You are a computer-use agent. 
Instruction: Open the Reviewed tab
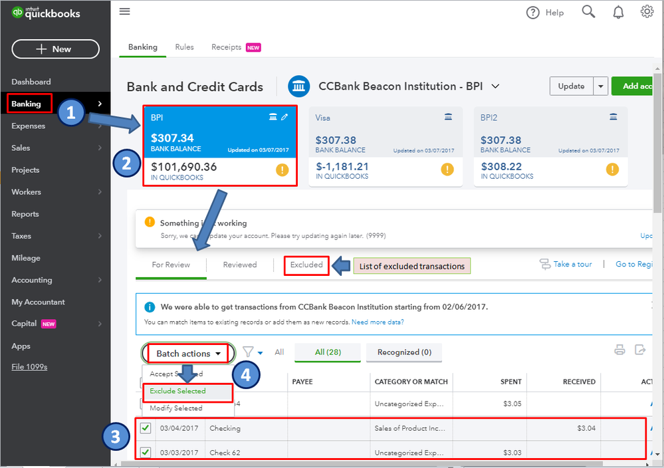click(240, 265)
